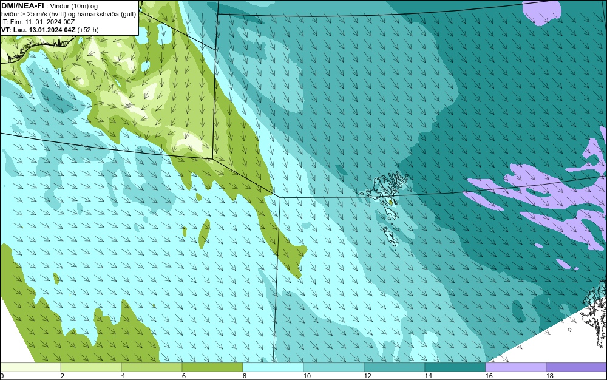Click the 14–16 m/s dark teal legend swatch

coord(455,367)
